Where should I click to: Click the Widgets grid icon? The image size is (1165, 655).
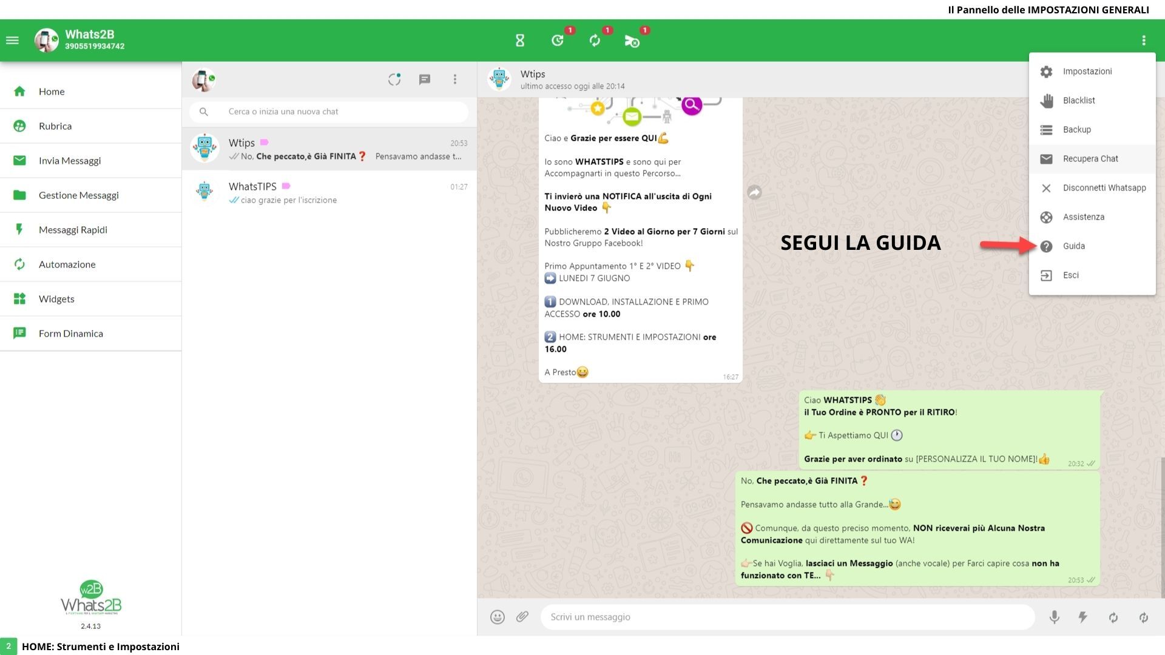click(19, 299)
